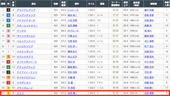Open trainer link 池江 泰寿

pyautogui.click(x=149, y=41)
